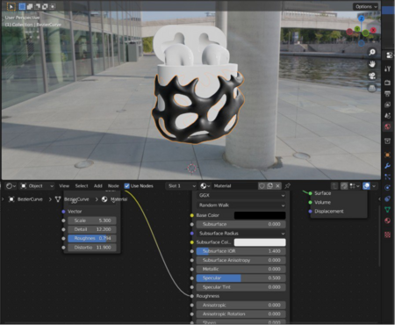Unlink the material with X button

click(277, 186)
